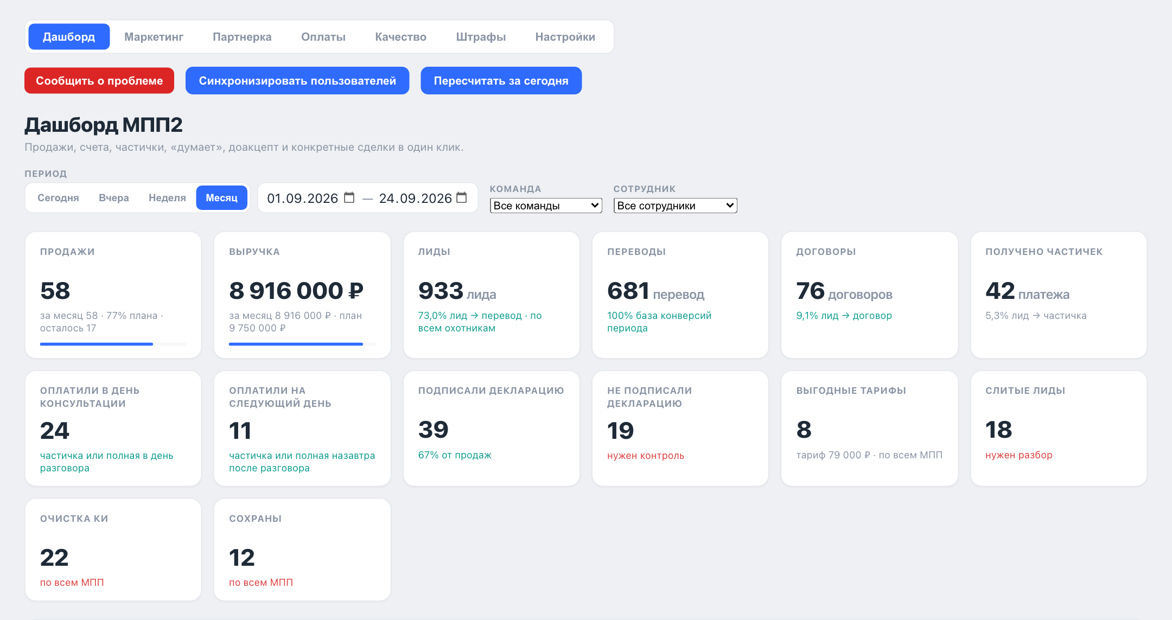The height and width of the screenshot is (620, 1172).
Task: Open the Подписали декларацию card showing 39
Action: (492, 429)
